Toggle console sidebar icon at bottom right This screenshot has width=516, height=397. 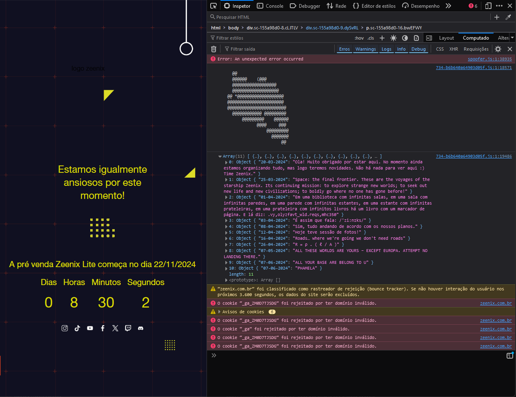(510, 355)
